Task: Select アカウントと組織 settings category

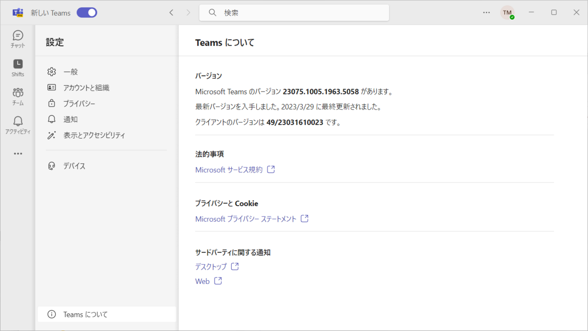Action: point(106,88)
